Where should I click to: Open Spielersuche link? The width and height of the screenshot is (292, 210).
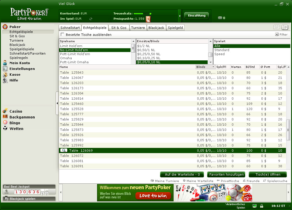point(275,181)
